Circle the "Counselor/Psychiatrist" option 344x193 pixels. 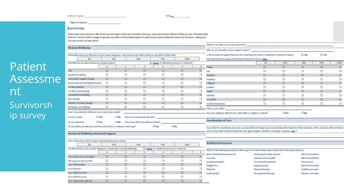pos(265,162)
